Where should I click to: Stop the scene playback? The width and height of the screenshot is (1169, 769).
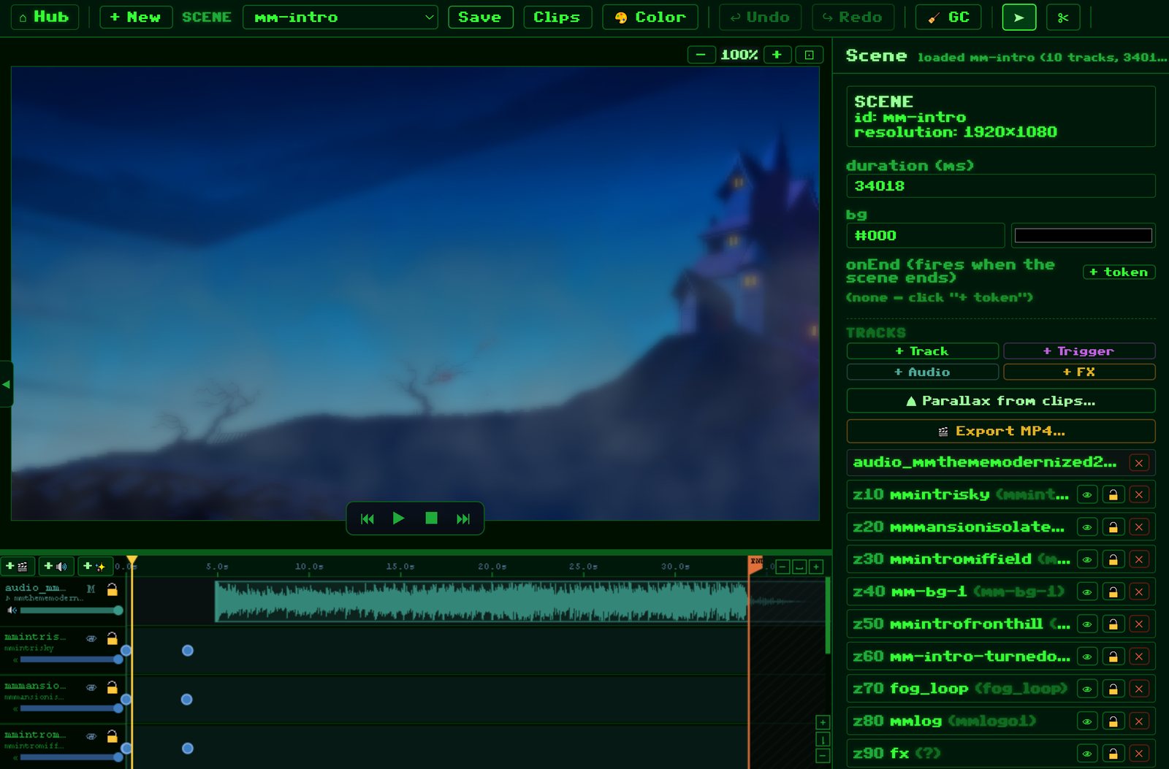(x=431, y=519)
